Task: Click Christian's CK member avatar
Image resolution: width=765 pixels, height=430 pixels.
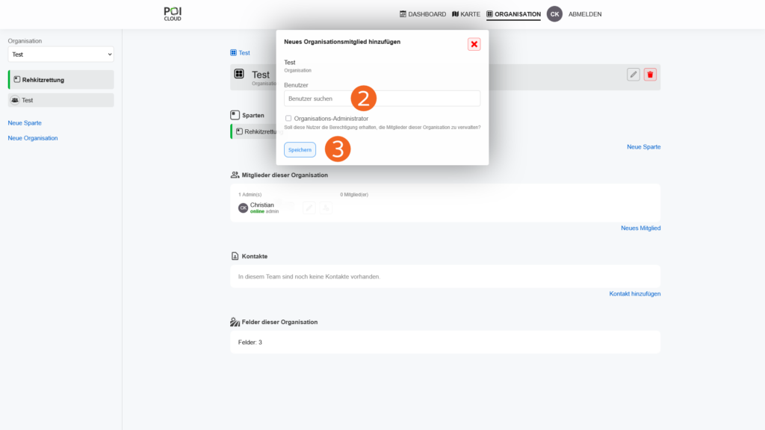Action: [x=243, y=208]
